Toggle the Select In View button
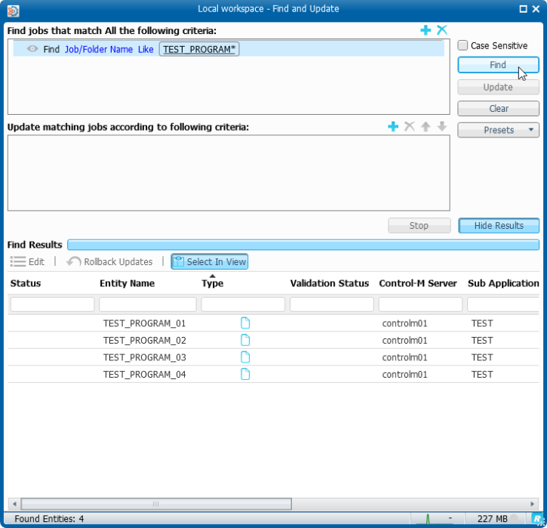This screenshot has height=528, width=547. pyautogui.click(x=209, y=261)
